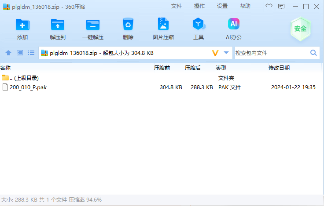Click the 304.8 KB size cell
This screenshot has height=206, width=324.
tap(171, 87)
